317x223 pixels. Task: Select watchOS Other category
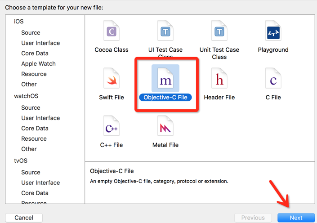point(29,149)
